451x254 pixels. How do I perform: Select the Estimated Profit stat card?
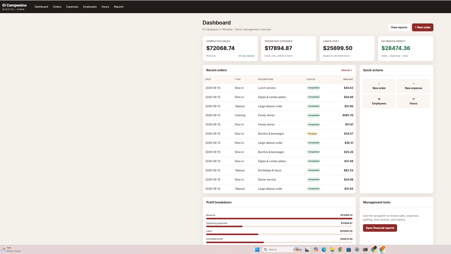click(406, 49)
